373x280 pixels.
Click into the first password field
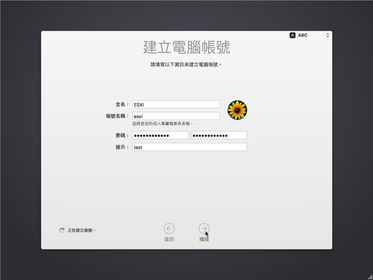click(x=160, y=135)
